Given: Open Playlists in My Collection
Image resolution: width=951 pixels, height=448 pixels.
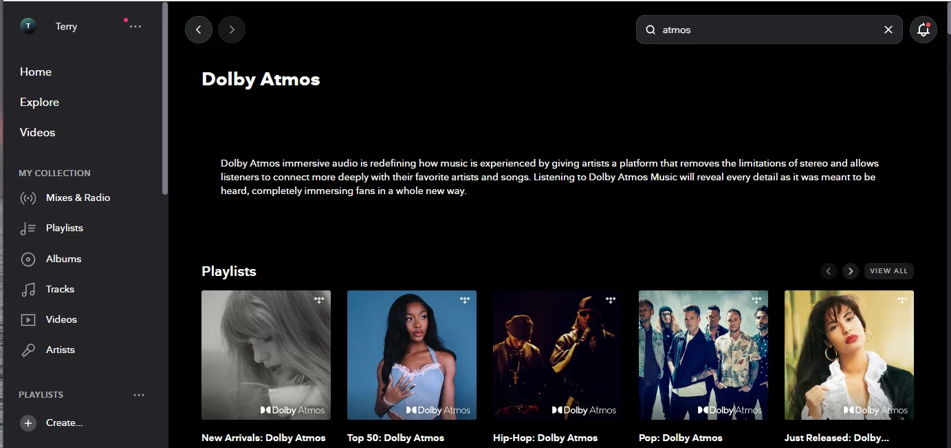Looking at the screenshot, I should click(52, 228).
